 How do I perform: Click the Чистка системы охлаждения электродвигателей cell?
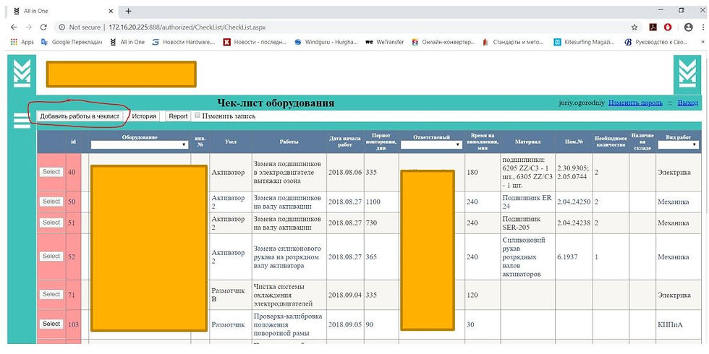click(289, 295)
